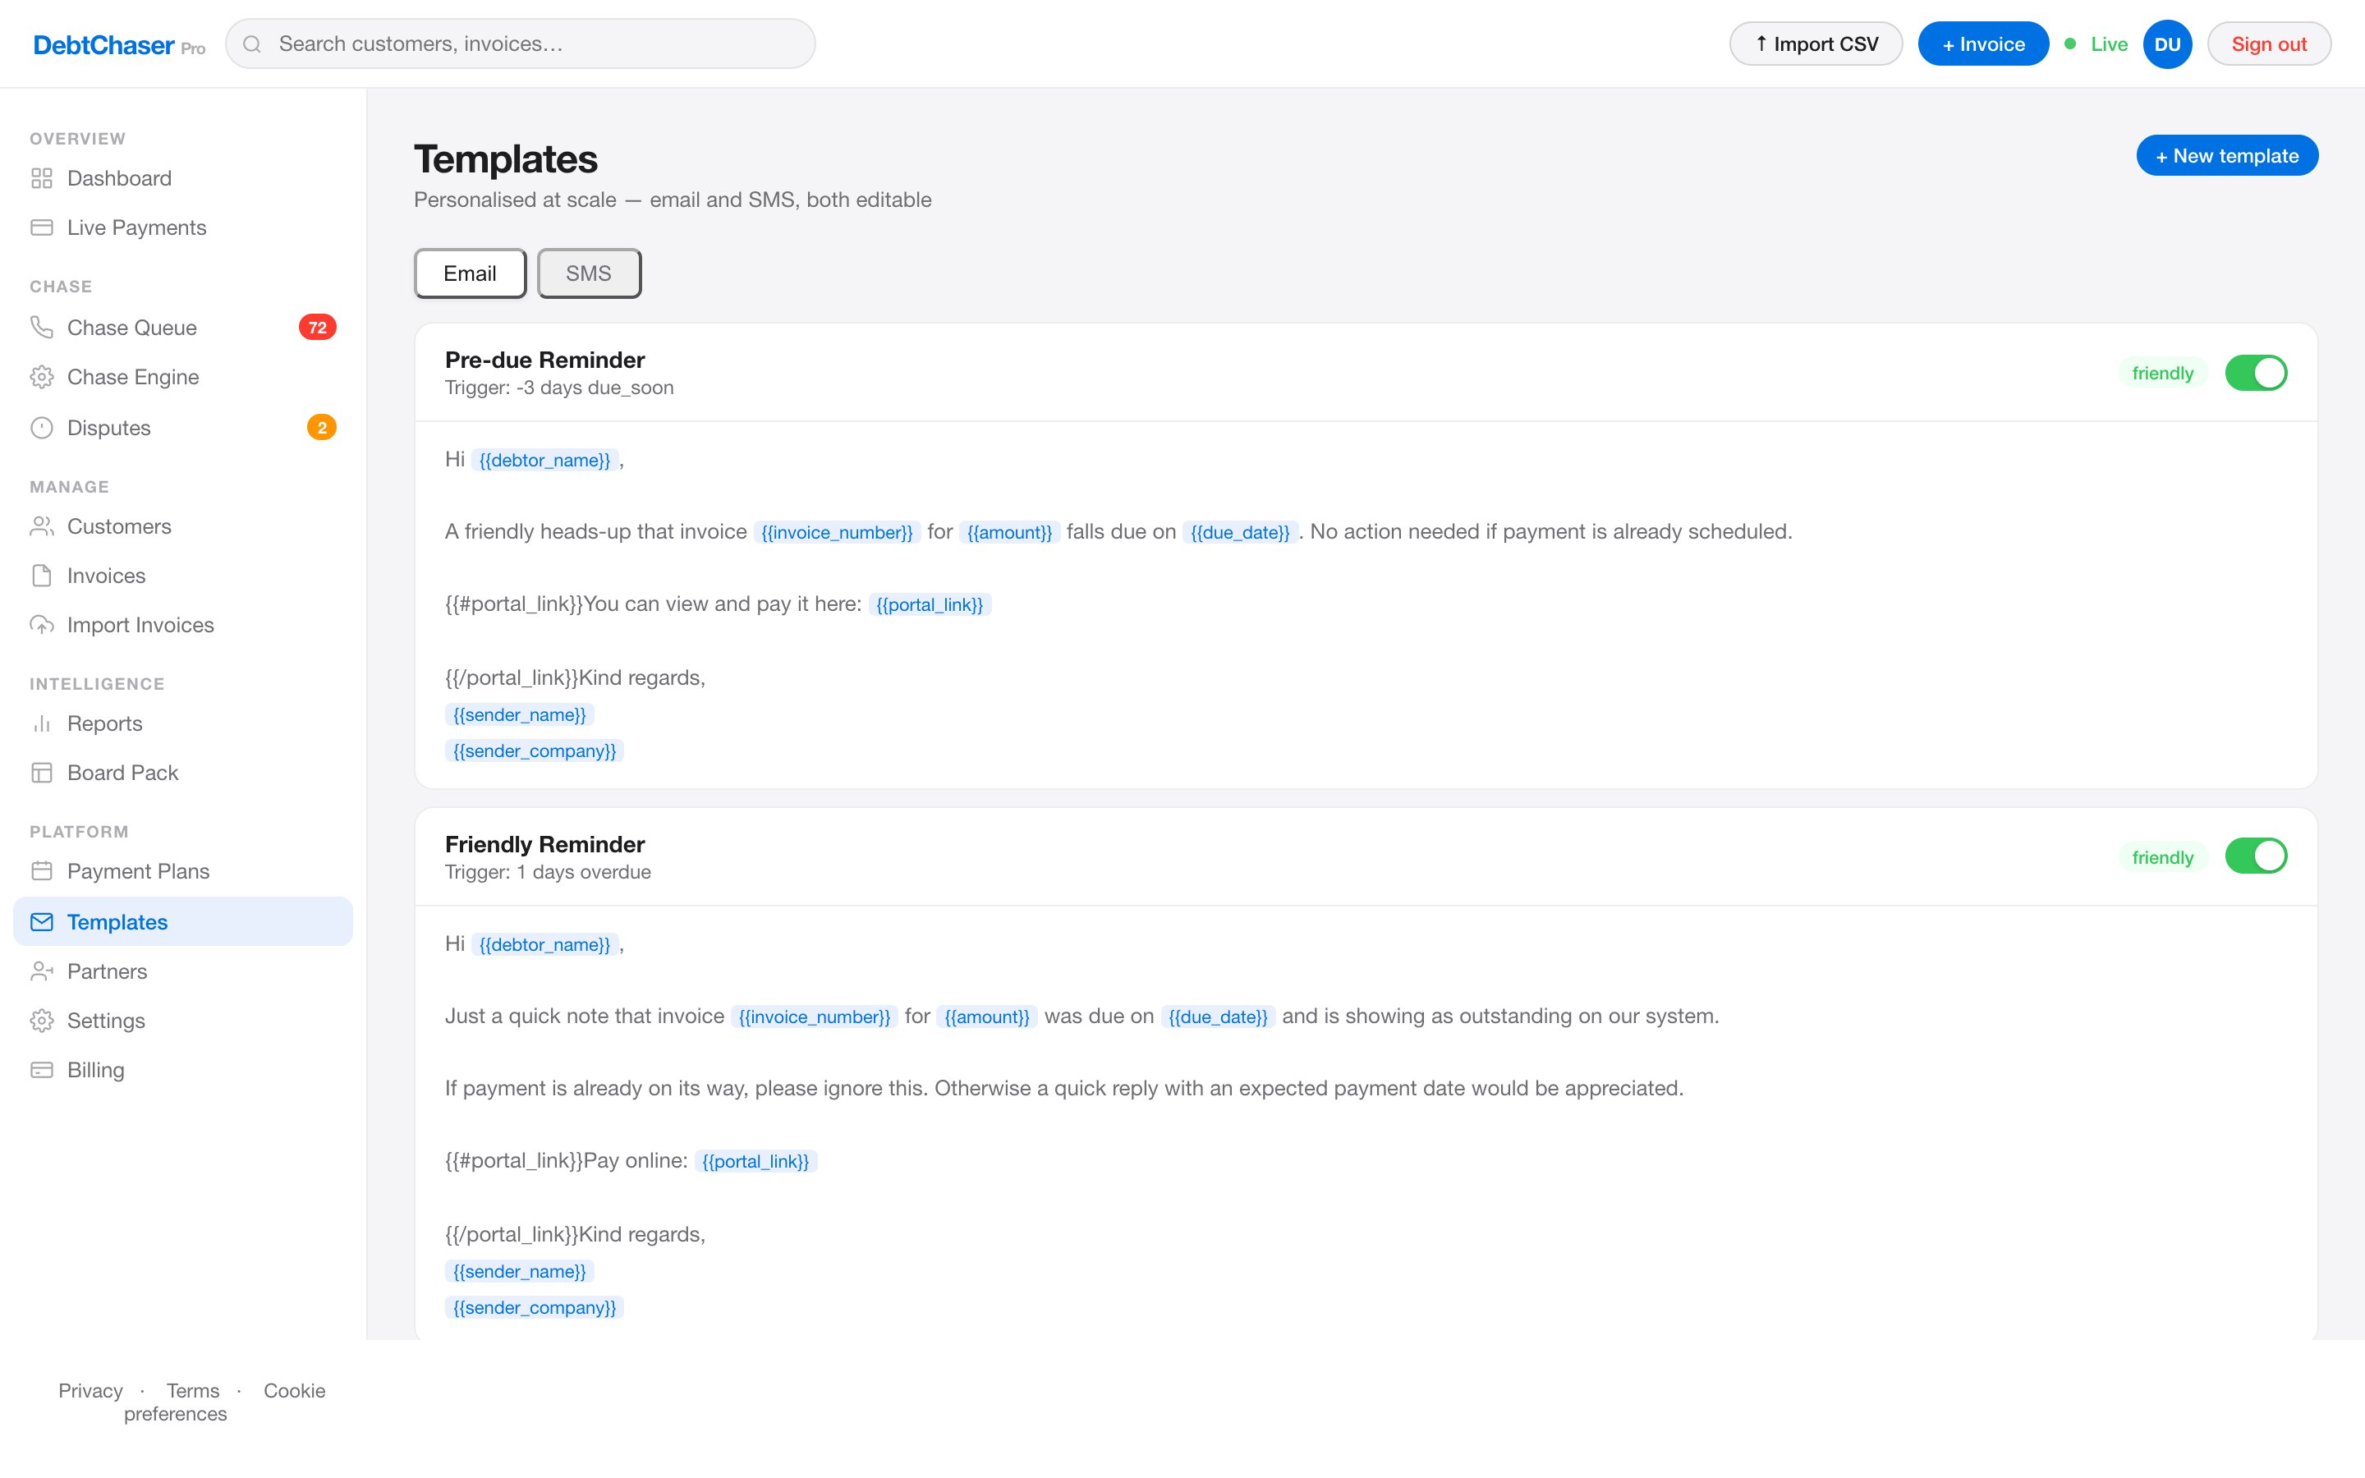The image size is (2365, 1478).
Task: Click {{portal_link}} in Friendly Reminder body
Action: pos(755,1161)
